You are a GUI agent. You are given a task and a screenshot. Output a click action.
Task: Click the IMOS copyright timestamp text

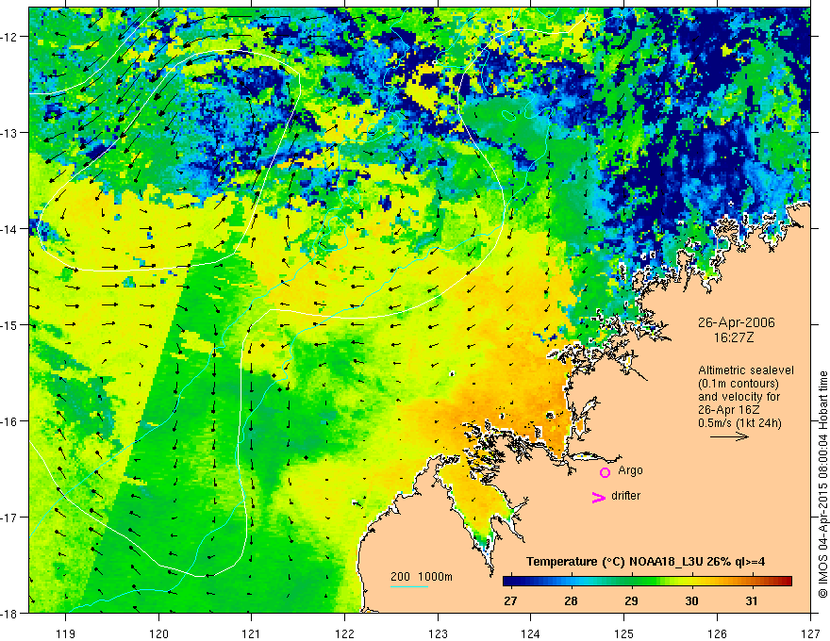coord(822,485)
